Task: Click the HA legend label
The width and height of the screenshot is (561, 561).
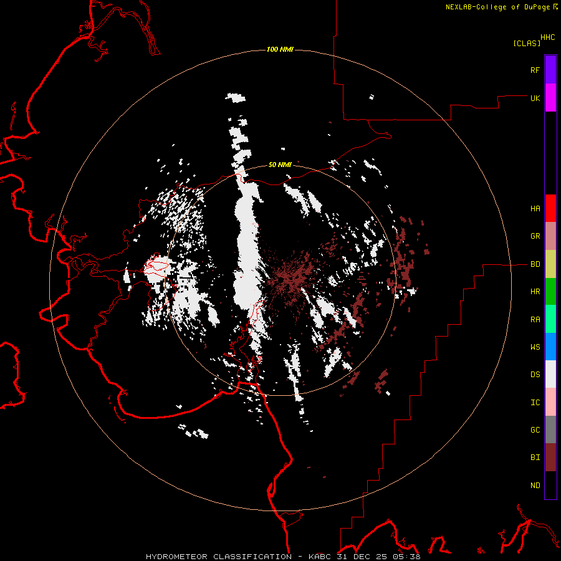Action: click(535, 208)
